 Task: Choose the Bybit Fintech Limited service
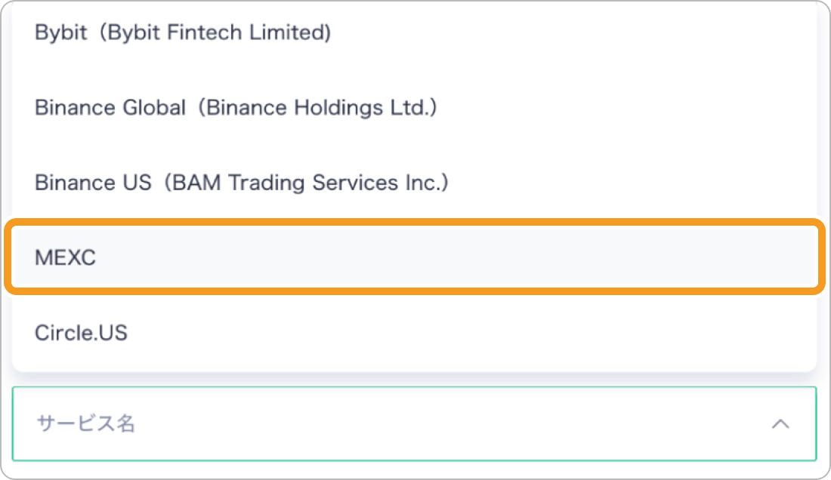click(183, 33)
